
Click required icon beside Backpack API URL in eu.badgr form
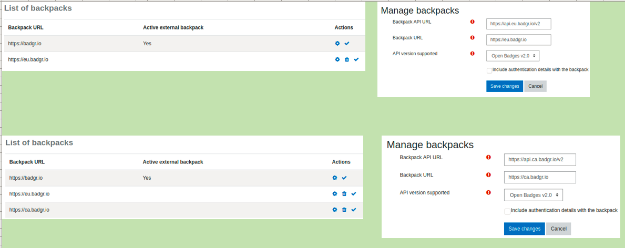click(x=473, y=22)
